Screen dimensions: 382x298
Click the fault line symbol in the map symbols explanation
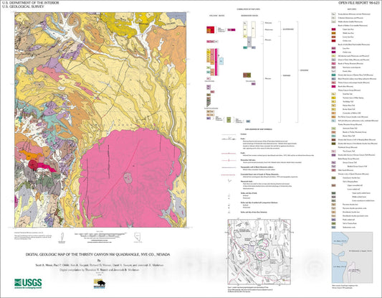(229, 139)
